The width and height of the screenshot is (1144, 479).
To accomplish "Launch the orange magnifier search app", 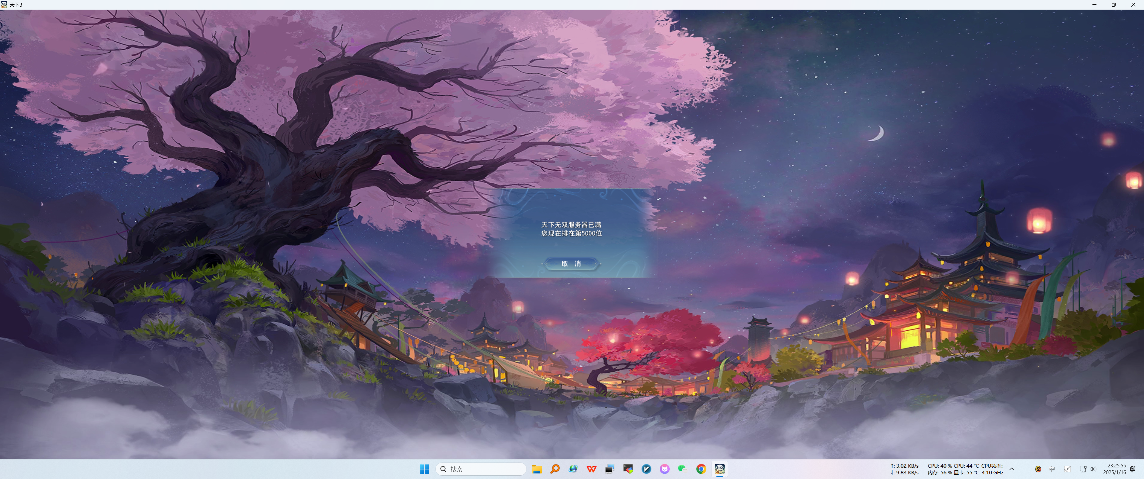I will pos(555,469).
